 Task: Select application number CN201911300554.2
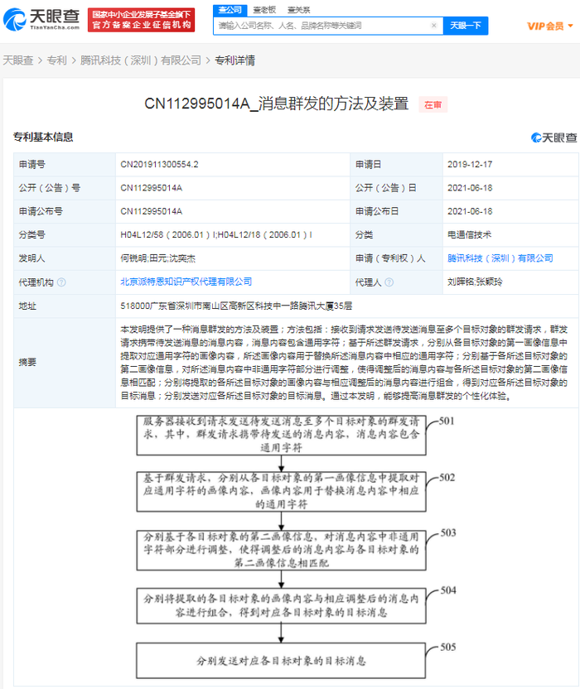click(159, 164)
